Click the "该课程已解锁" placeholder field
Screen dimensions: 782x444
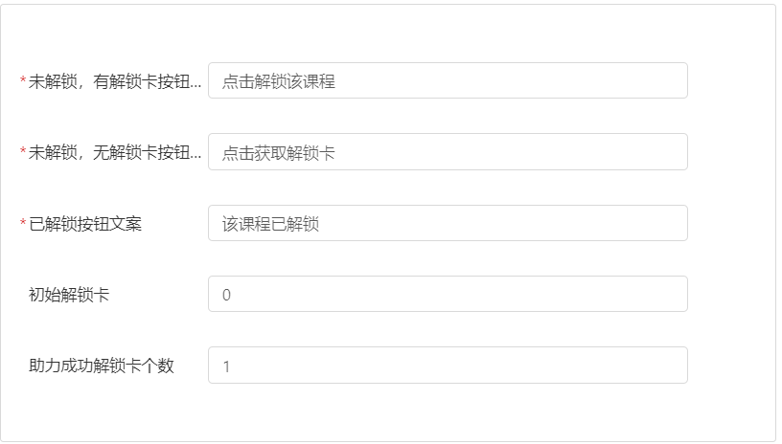click(x=447, y=224)
